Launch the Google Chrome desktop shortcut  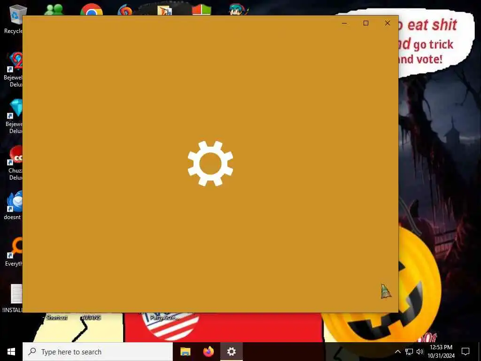pos(92,10)
